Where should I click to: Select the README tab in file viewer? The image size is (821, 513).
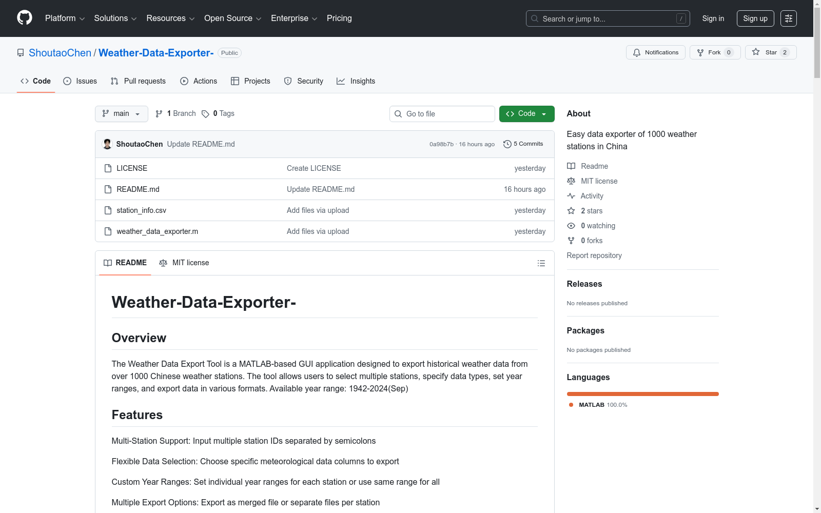125,263
